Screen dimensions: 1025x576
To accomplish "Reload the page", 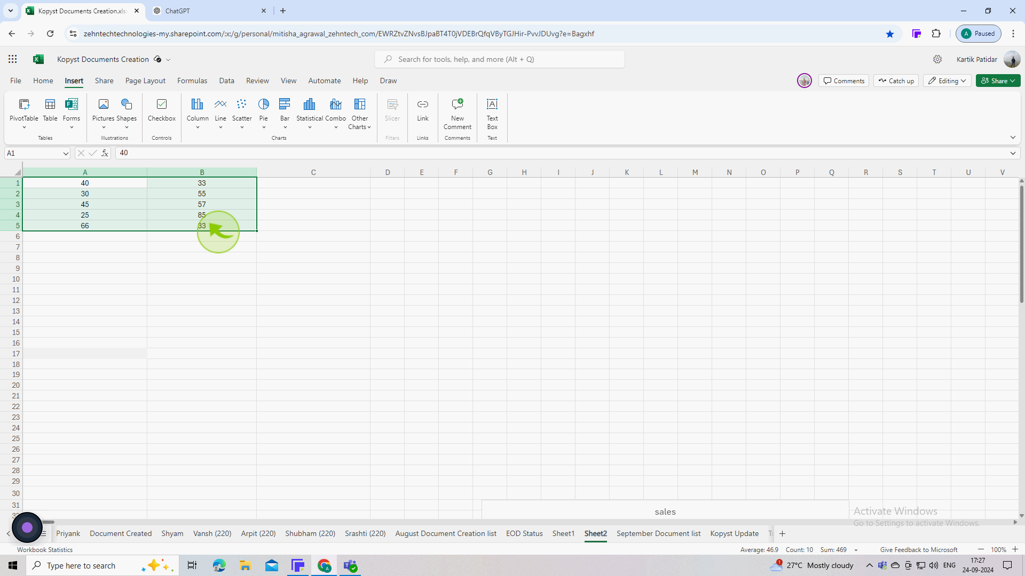I will (x=50, y=34).
